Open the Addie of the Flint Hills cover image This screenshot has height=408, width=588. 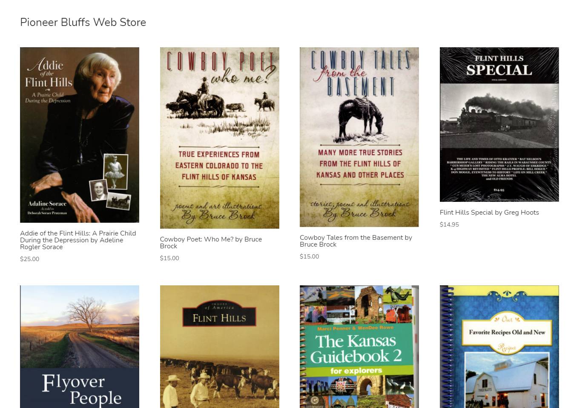tap(80, 135)
